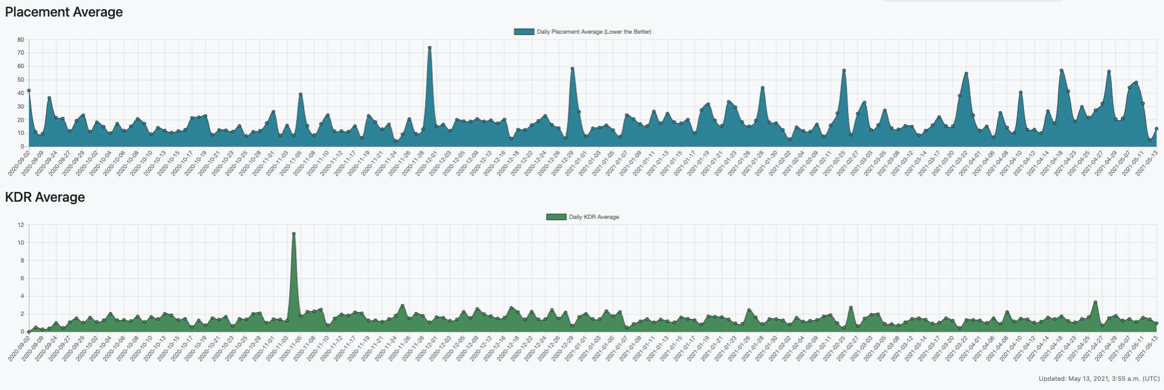Toggle the Daily Placement Average legend label

[x=593, y=32]
